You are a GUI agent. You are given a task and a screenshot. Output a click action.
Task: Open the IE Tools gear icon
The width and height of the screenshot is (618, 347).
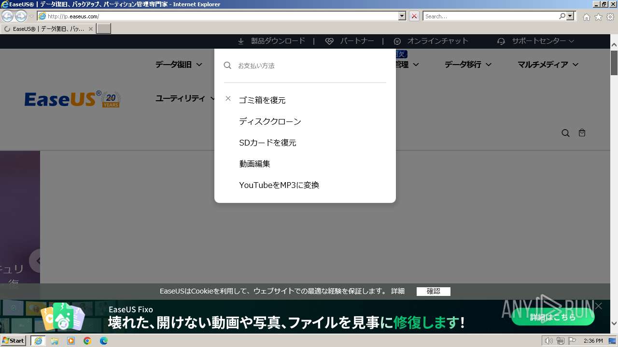[x=610, y=17]
